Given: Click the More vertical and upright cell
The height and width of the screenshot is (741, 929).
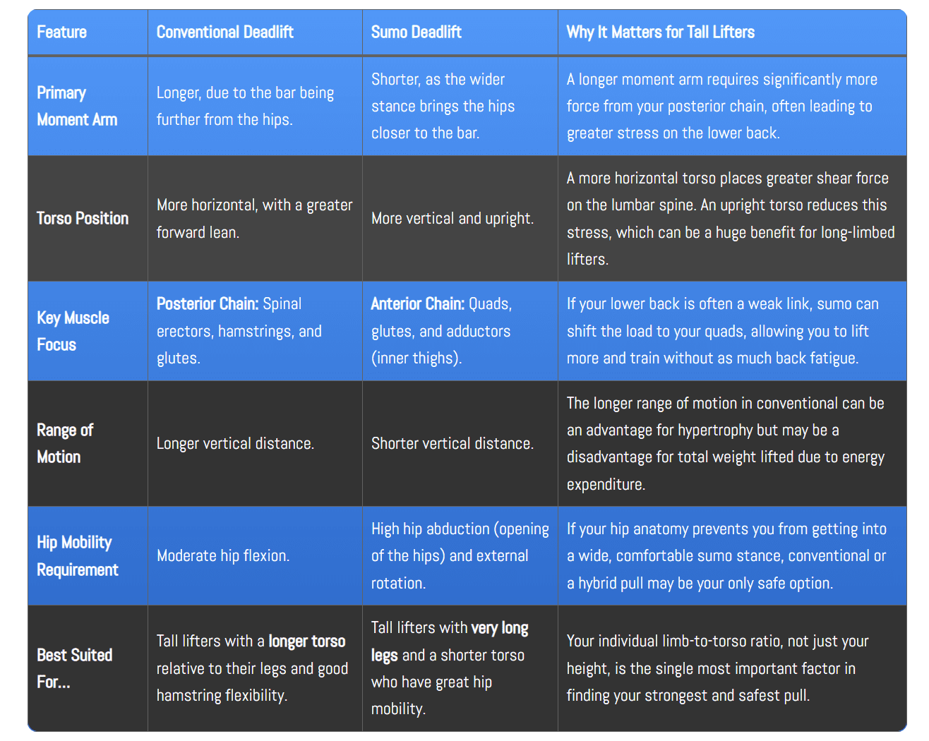Looking at the screenshot, I should 452,219.
